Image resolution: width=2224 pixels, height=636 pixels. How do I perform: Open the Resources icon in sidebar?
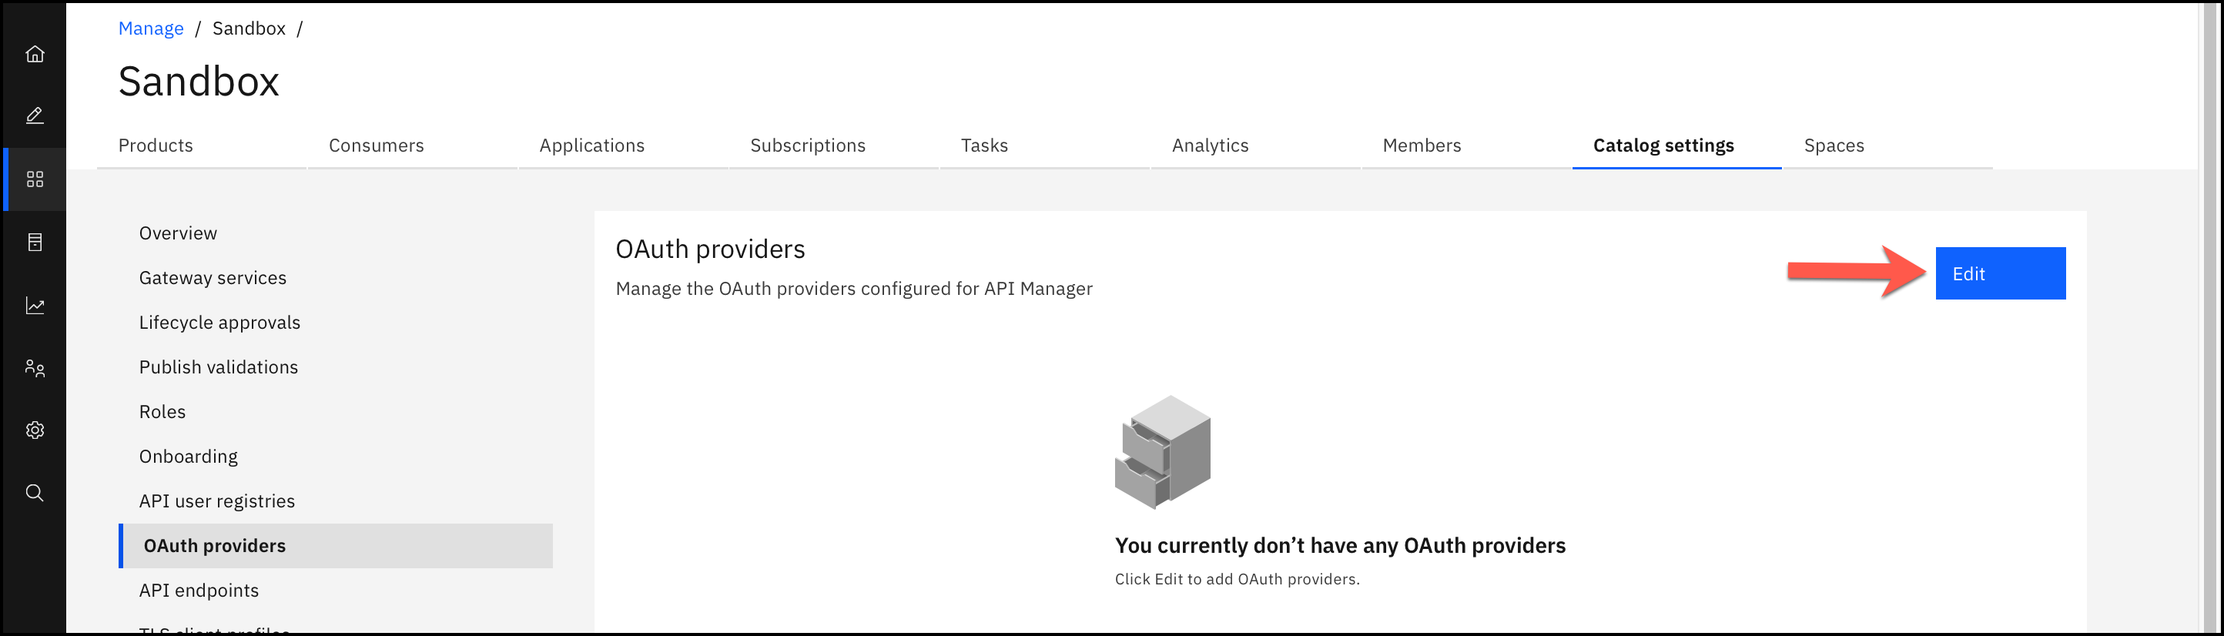[35, 243]
